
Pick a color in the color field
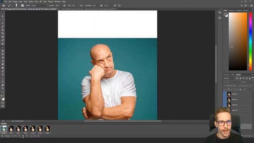[x=238, y=41]
